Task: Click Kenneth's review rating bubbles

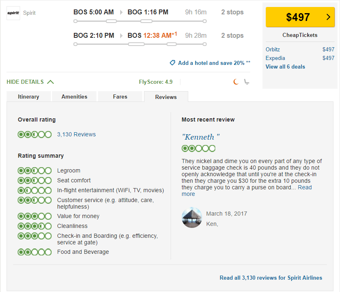Action: [x=199, y=149]
